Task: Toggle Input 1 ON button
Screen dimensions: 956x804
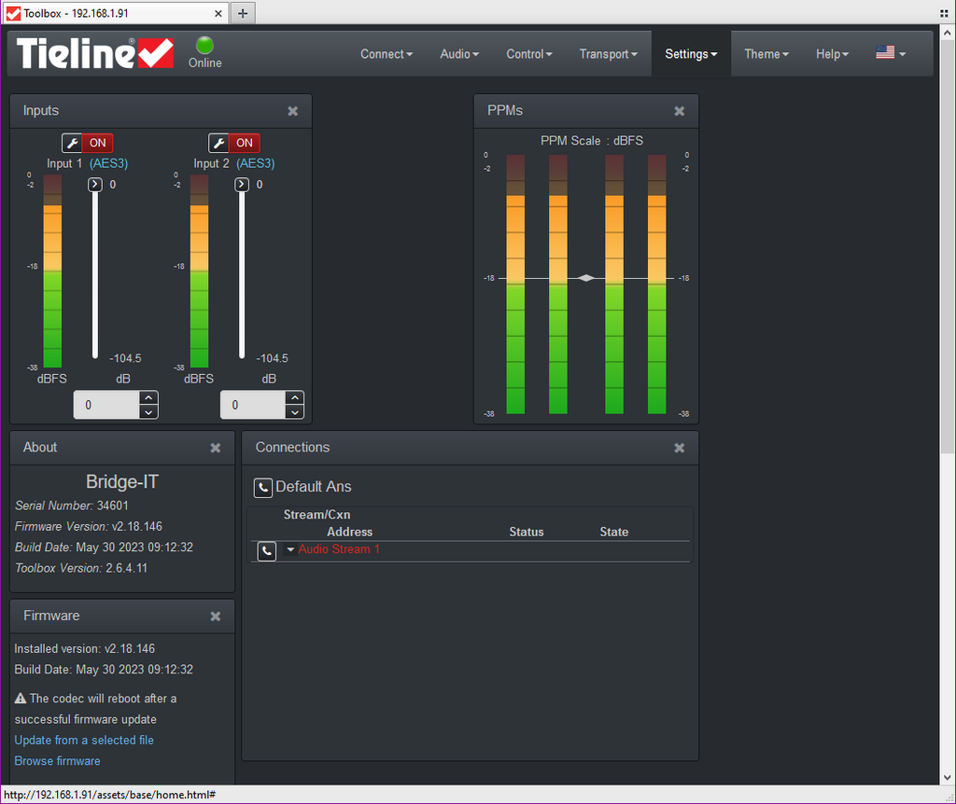Action: [97, 143]
